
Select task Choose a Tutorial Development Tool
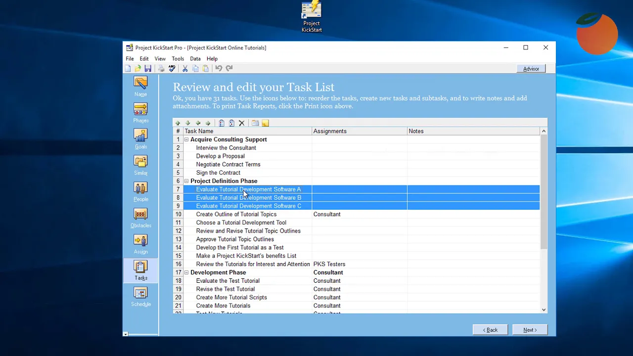tap(241, 223)
